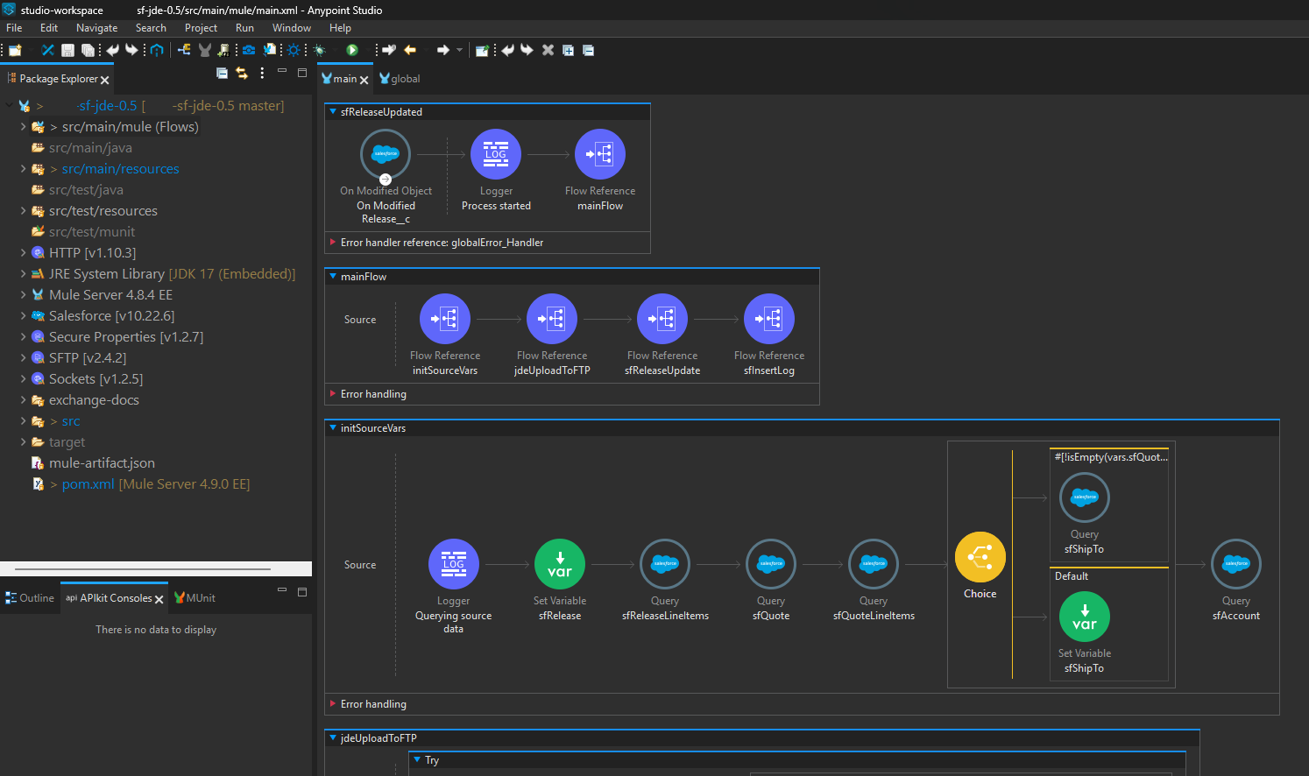Select the Choice router in initSourceVars flow
The height and width of the screenshot is (776, 1309).
point(980,557)
